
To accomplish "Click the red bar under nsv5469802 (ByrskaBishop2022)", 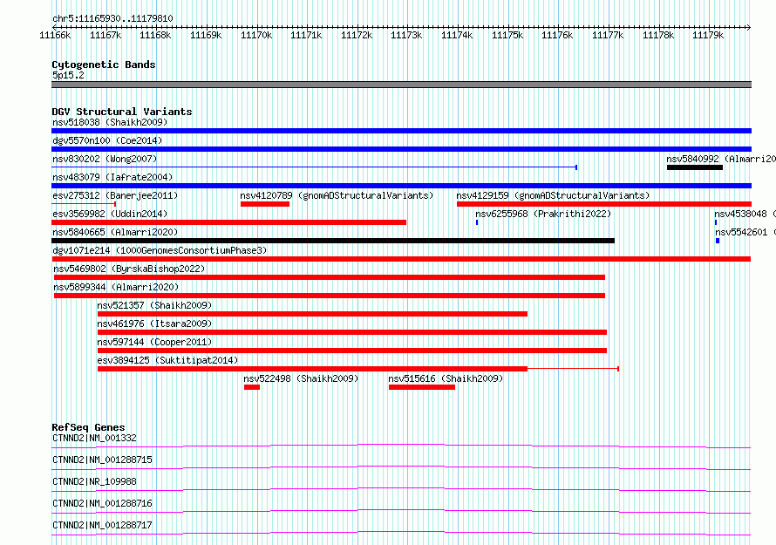I will (x=330, y=277).
